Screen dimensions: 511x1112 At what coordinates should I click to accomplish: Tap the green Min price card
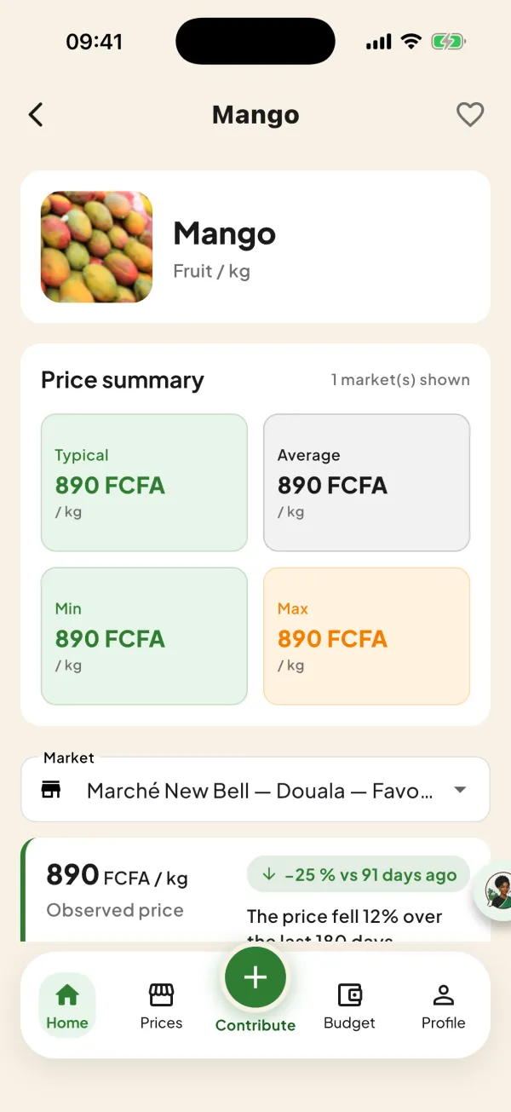coord(144,637)
